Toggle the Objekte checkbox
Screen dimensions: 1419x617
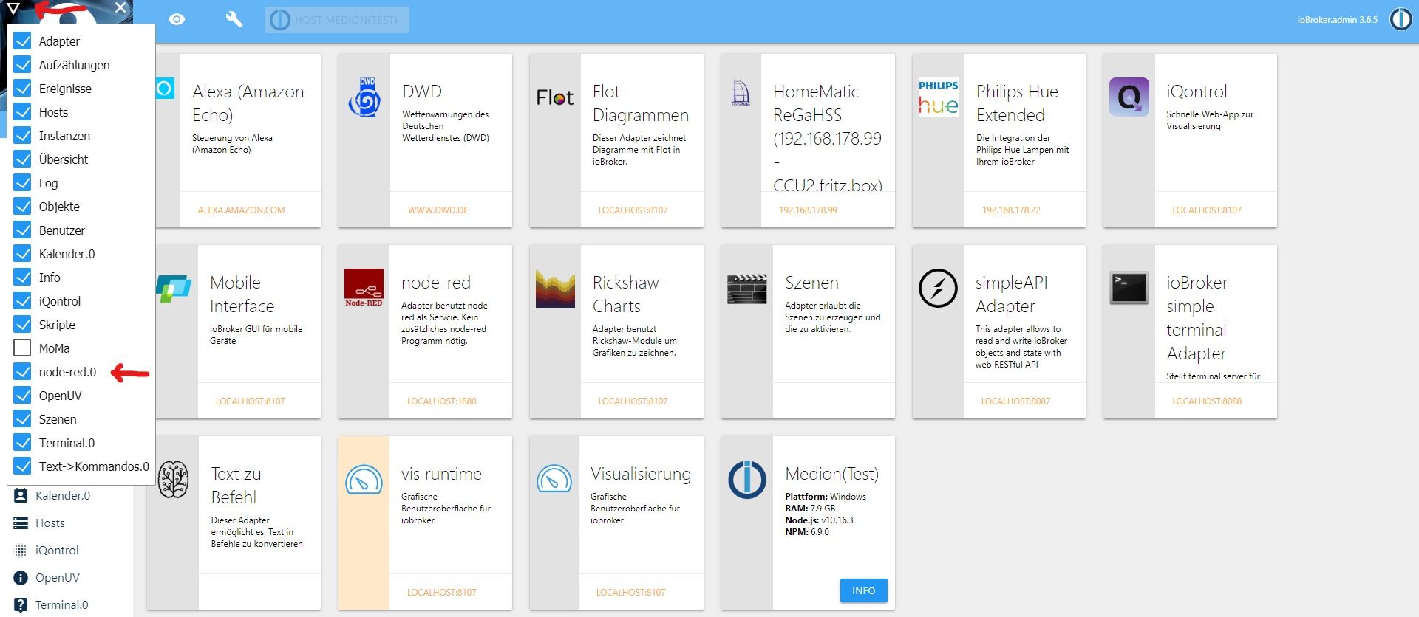tap(23, 207)
